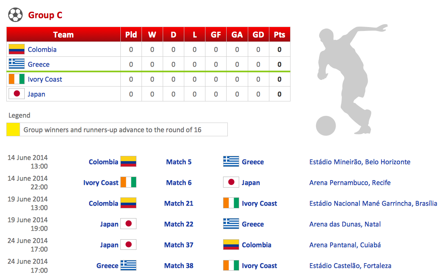Click the Greece flag in the Match 5 row

(231, 162)
